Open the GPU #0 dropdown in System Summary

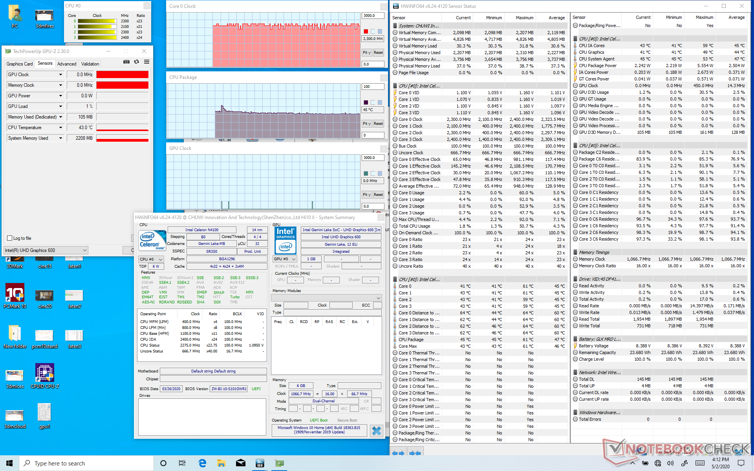tap(285, 259)
